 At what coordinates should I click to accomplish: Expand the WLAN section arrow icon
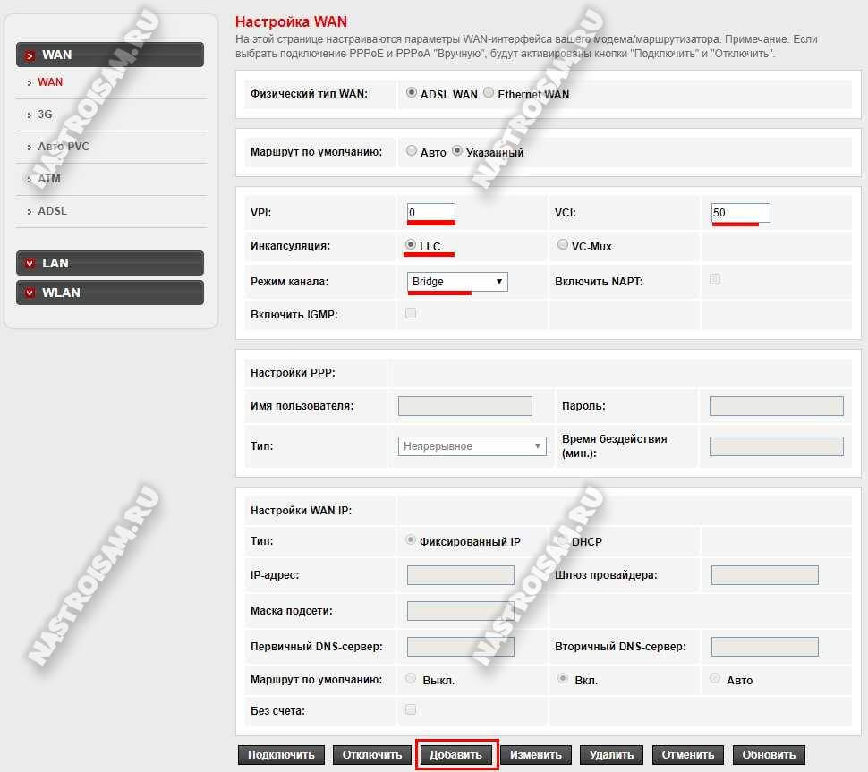point(30,293)
